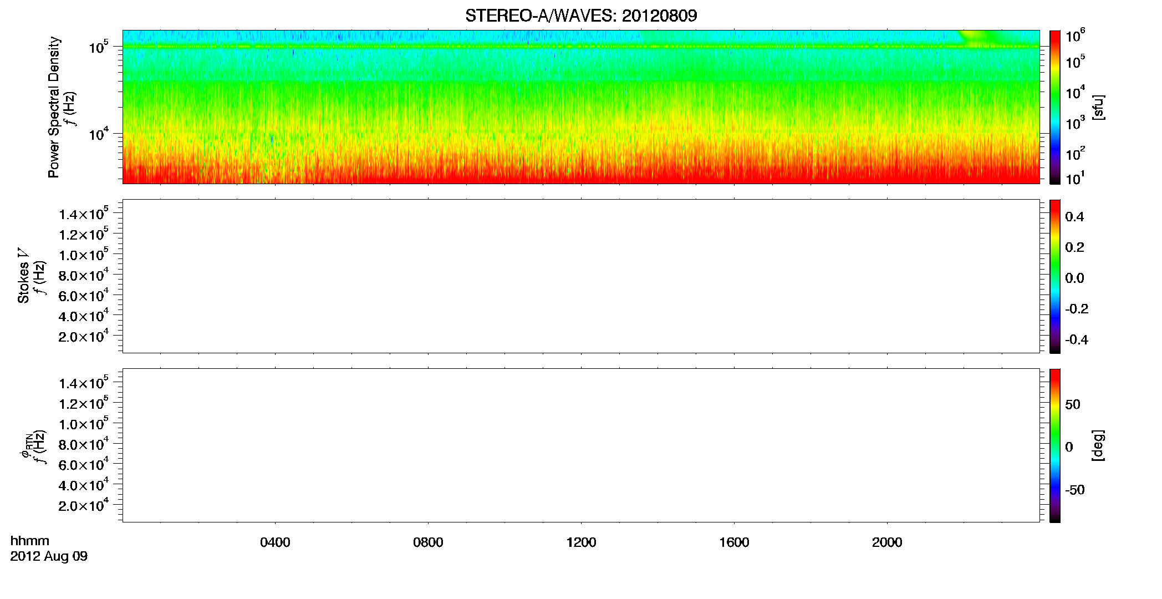Click the 2.0×10^4 tick in phi panel
Screen dimensions: 1162x599
click(x=83, y=505)
